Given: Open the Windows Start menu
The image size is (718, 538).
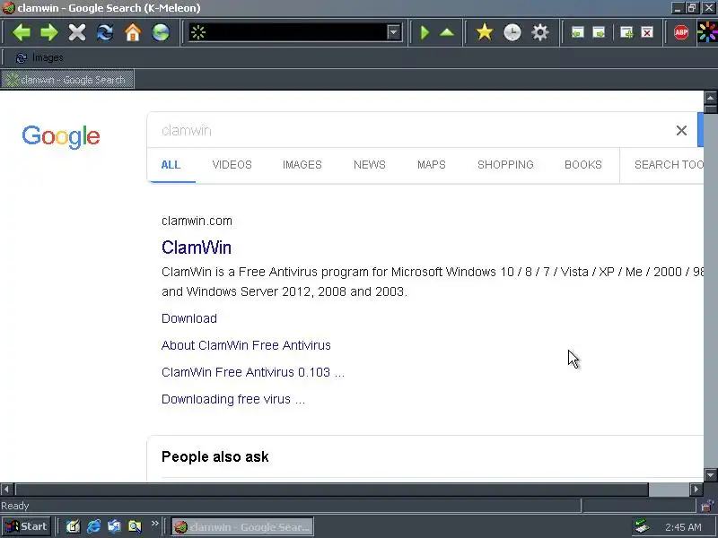Looking at the screenshot, I should click(27, 526).
